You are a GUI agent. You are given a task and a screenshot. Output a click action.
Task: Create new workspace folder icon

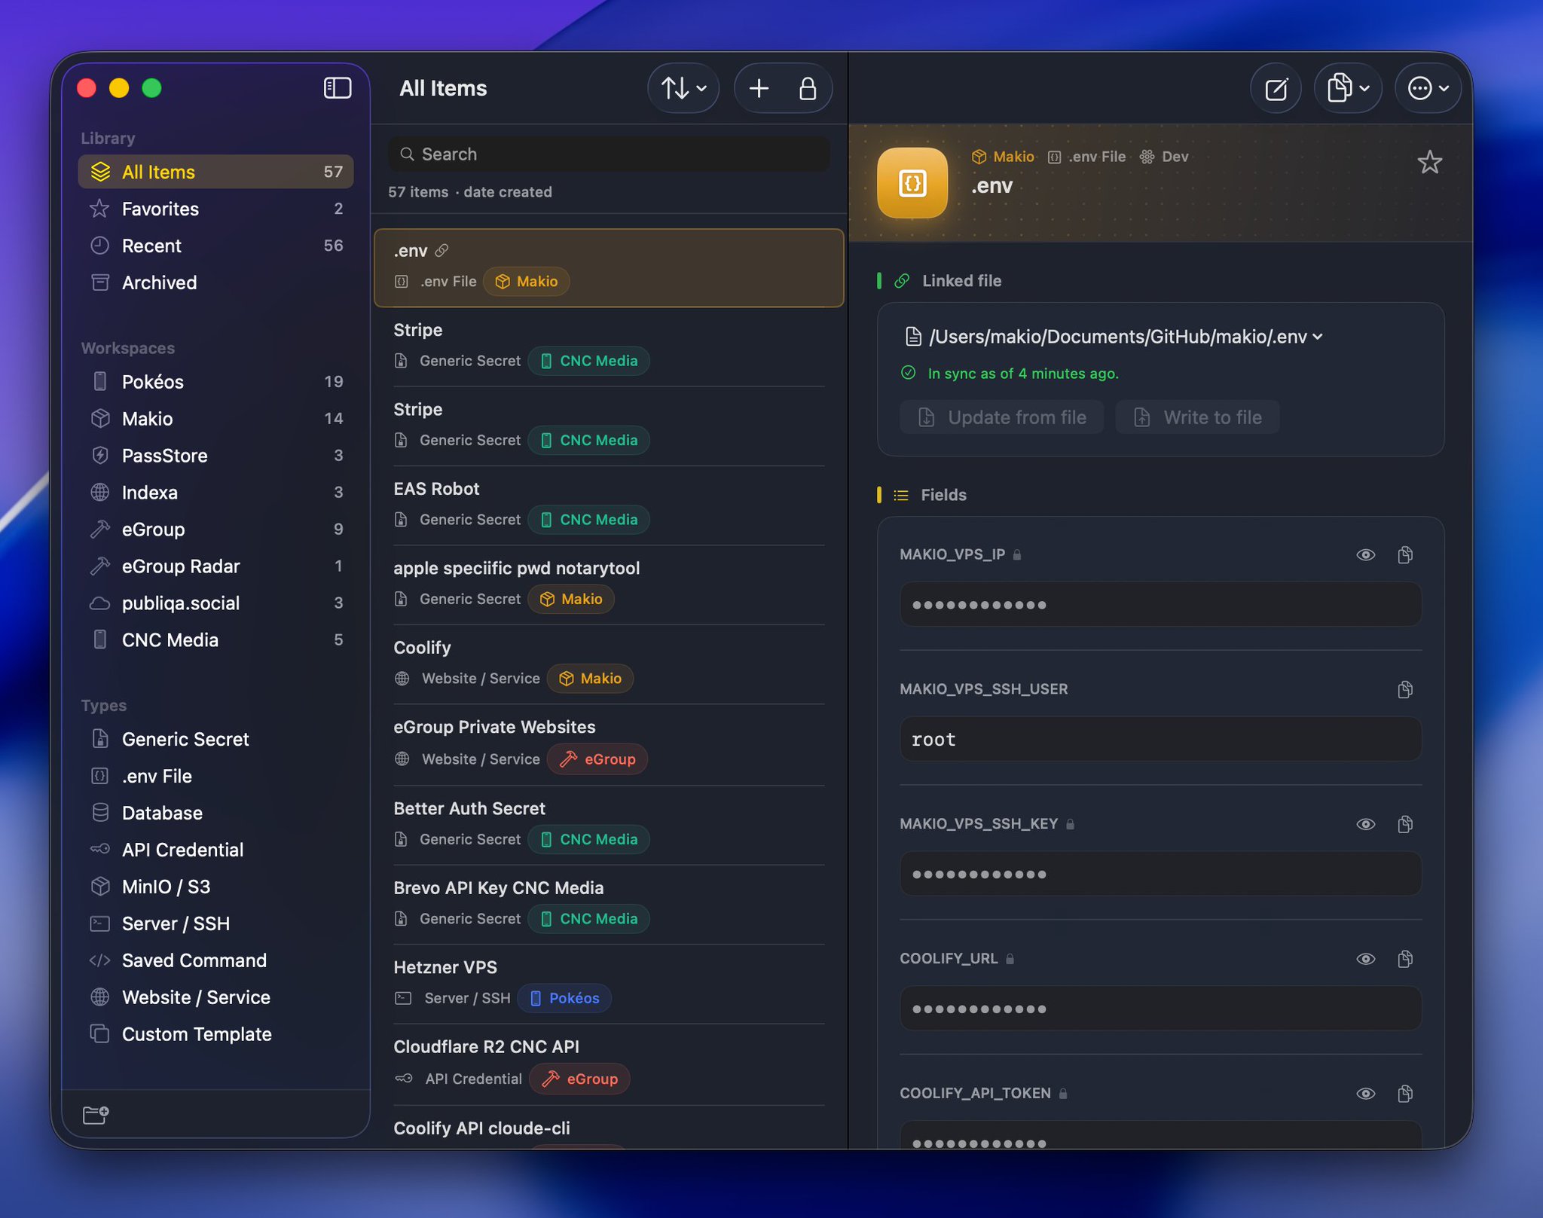tap(96, 1114)
